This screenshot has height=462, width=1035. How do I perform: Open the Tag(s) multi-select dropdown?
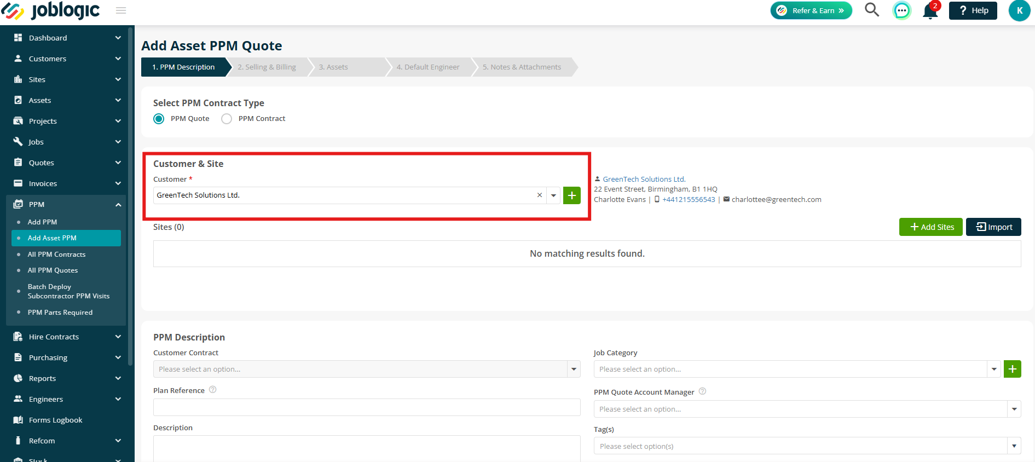click(1014, 446)
